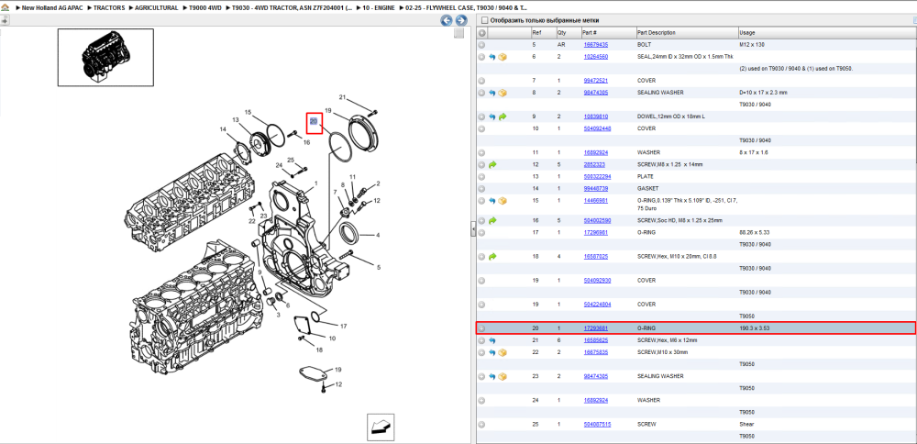
Task: Click the green arrow on row 12 SCREW
Action: pos(492,164)
